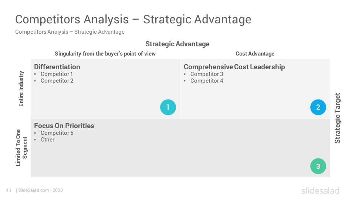
Task: Click the SlideSalad logo watermark
Action: pyautogui.click(x=320, y=190)
